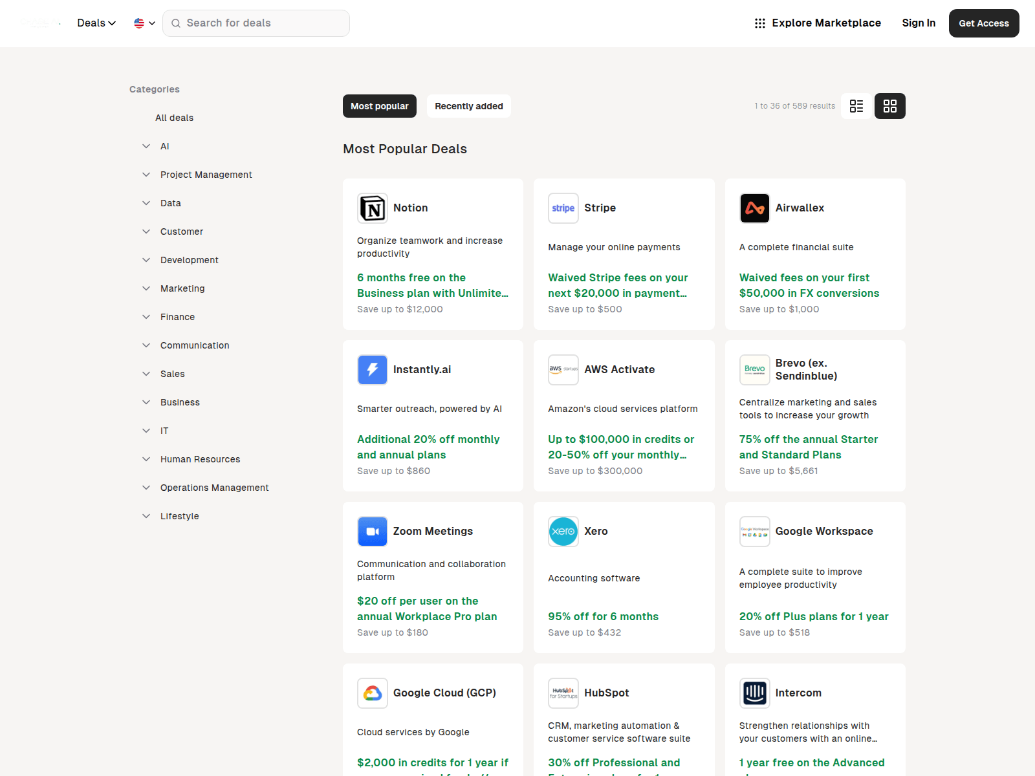1035x776 pixels.
Task: Open Instantly.ai 20% off deal
Action: click(428, 447)
